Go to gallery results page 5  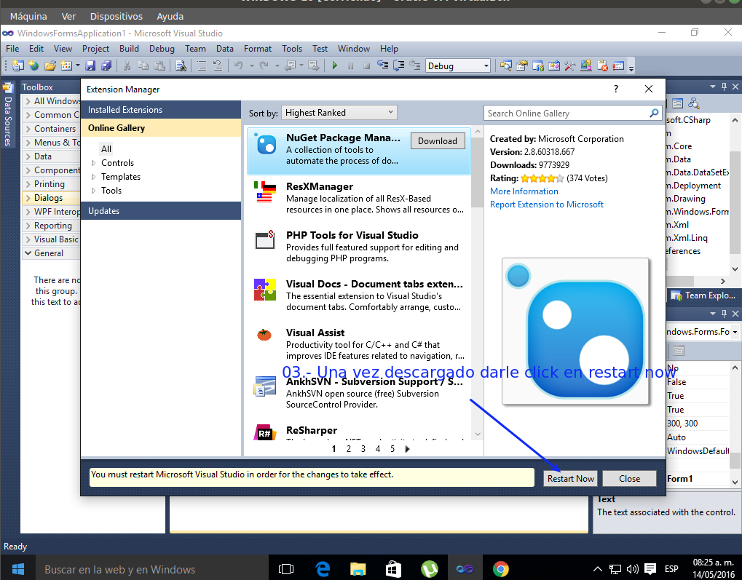[x=392, y=448]
